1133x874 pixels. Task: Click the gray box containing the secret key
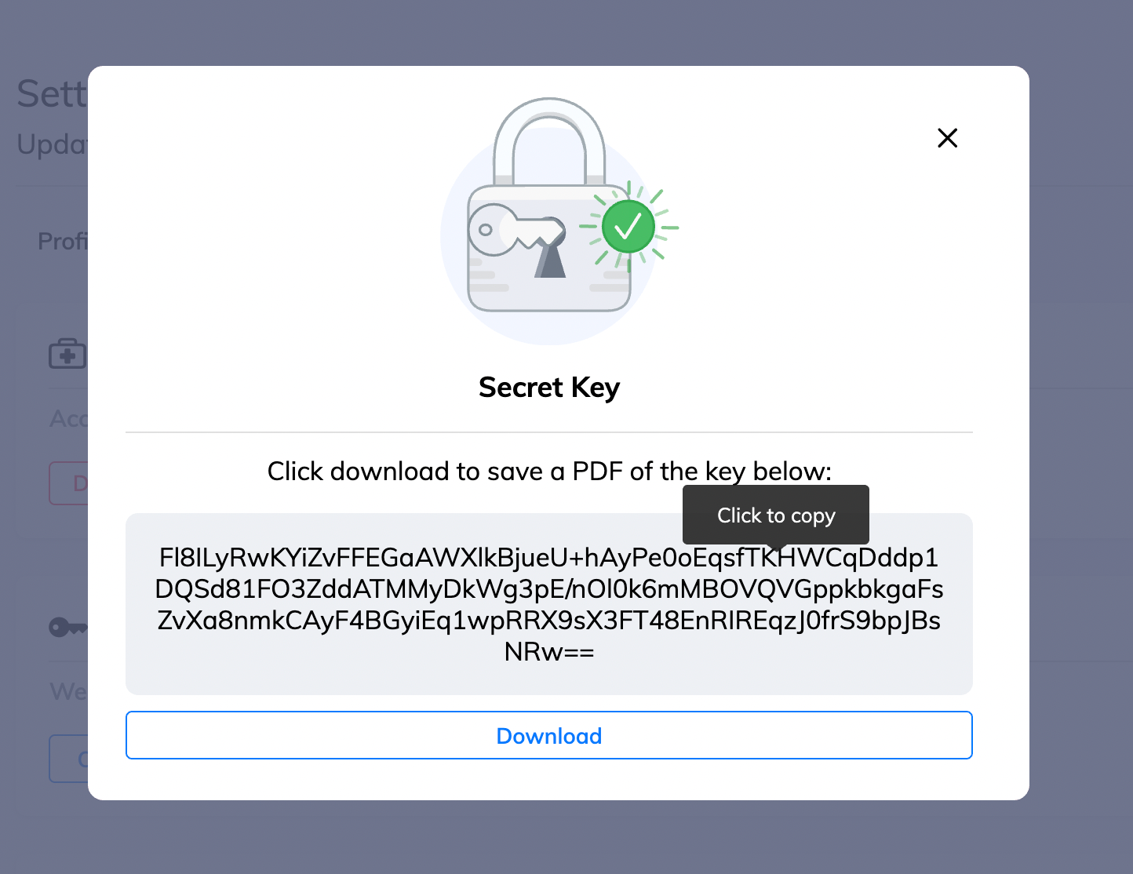[x=549, y=604]
